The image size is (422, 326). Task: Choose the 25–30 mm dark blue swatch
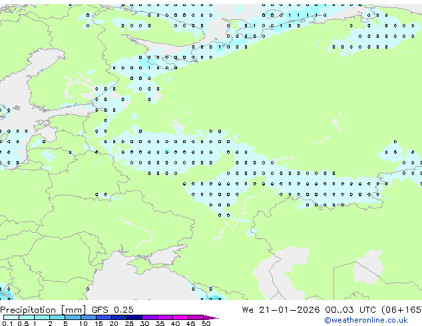click(134, 317)
